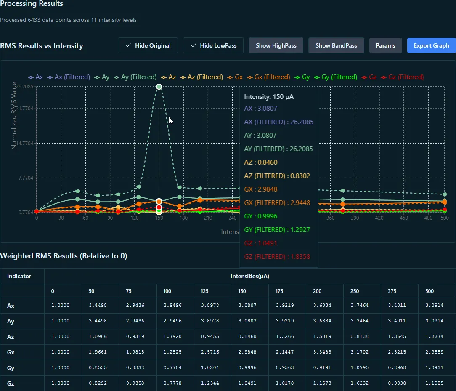The width and height of the screenshot is (456, 391).
Task: Click the Ax value 3.4498 at intensity 50
Action: coord(98,306)
